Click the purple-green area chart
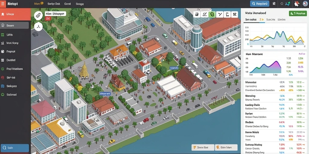309x154 pixels. 265,66
